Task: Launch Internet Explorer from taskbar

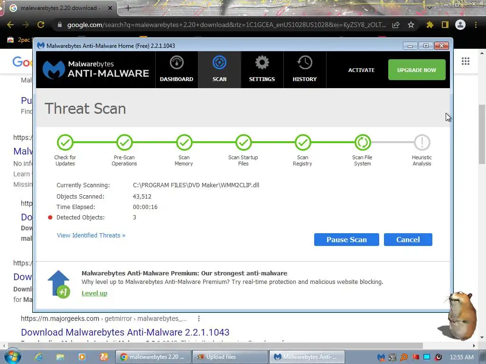Action: coord(38,357)
